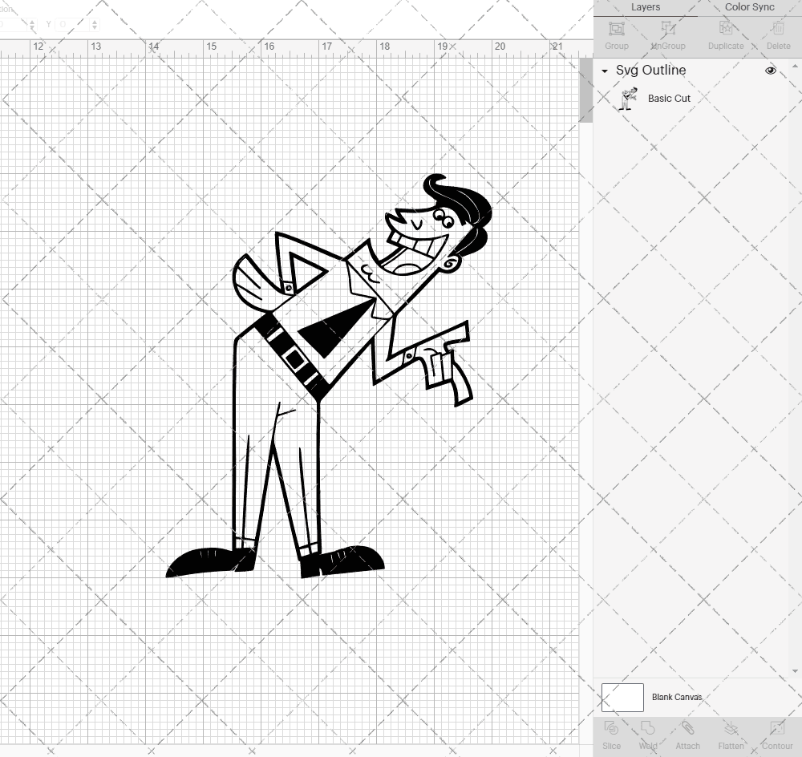Click the X position stepper arrows
The height and width of the screenshot is (757, 802).
click(x=32, y=24)
